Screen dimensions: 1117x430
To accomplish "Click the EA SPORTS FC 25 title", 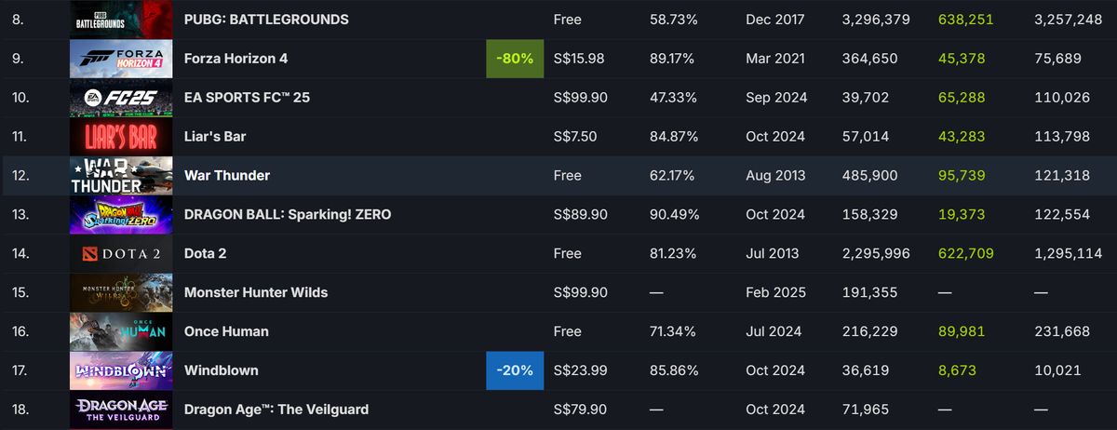I will tap(247, 98).
